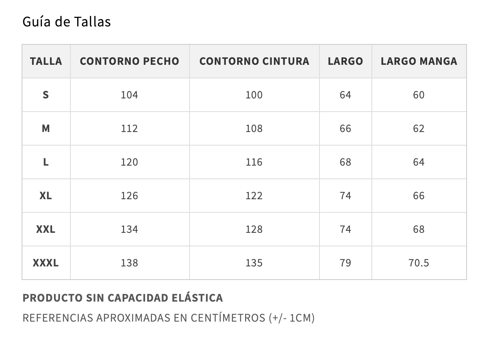
Task: Click the 'REFERENCIAS APROXIMADAS EN CENTÍMETROS' text
Action: pyautogui.click(x=168, y=318)
